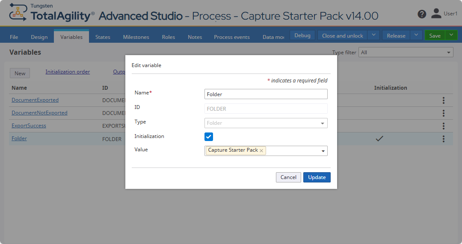Click the FOLDER ID cell in the table
Screen dimensions: 462x244
coord(112,139)
